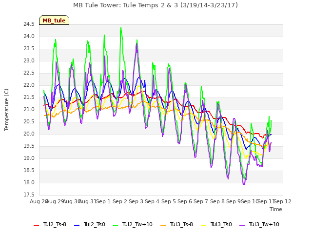The height and width of the screenshot is (234, 312).
Task: Click the Aug 28 x-axis date label
Action: tap(39, 201)
